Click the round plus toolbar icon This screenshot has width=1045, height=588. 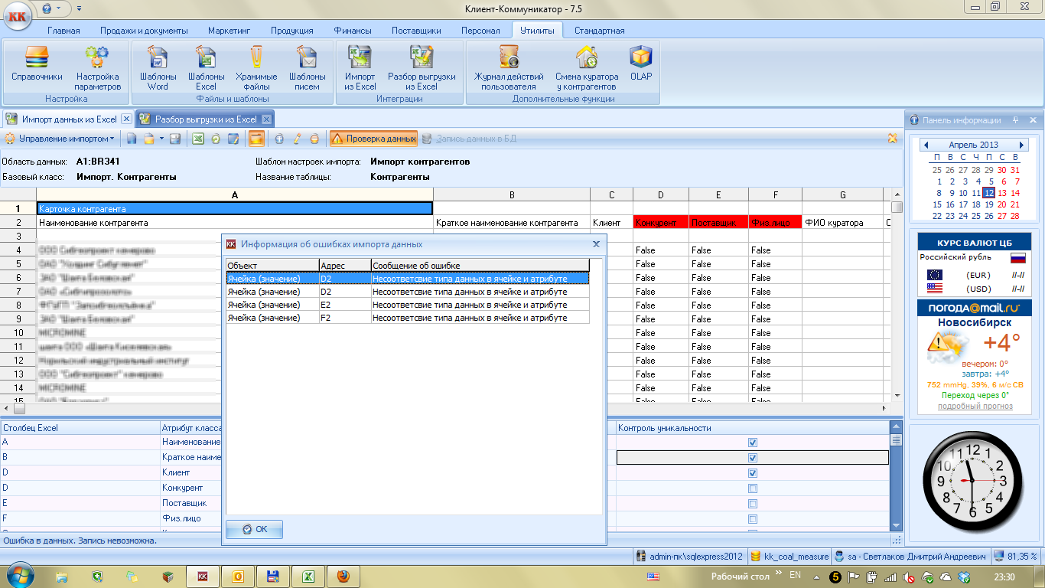[x=279, y=139]
